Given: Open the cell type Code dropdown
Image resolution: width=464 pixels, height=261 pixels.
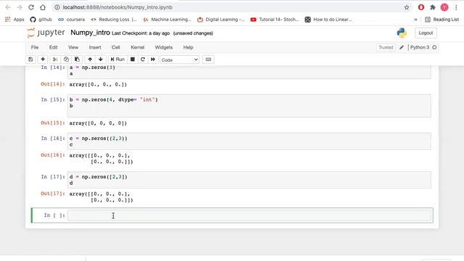Looking at the screenshot, I should (x=179, y=59).
